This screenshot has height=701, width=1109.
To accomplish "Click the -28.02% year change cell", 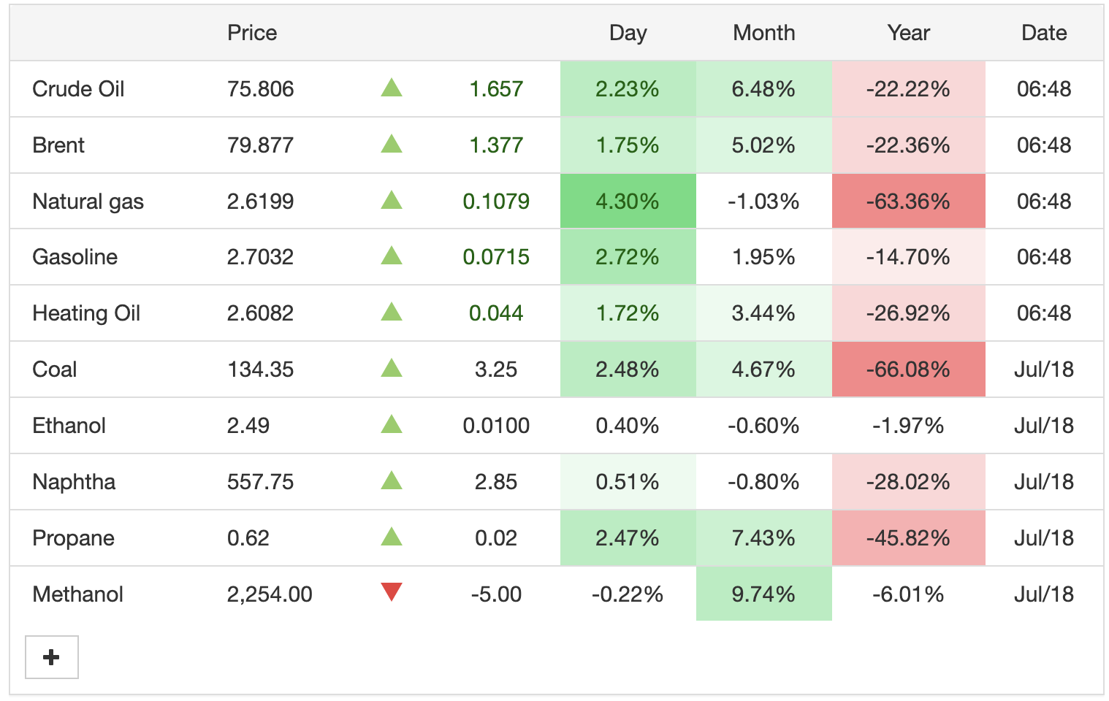I will coord(908,481).
